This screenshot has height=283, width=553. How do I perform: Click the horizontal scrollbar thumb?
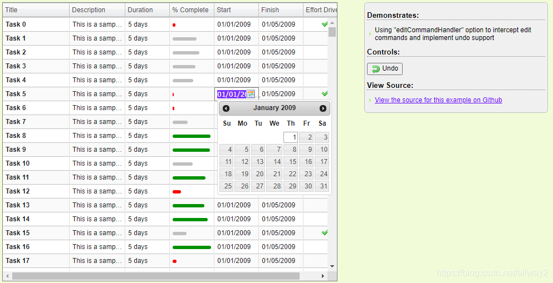156,276
